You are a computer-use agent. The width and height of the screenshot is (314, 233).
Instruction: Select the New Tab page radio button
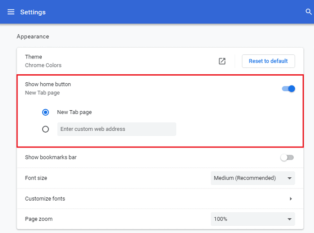(x=45, y=112)
